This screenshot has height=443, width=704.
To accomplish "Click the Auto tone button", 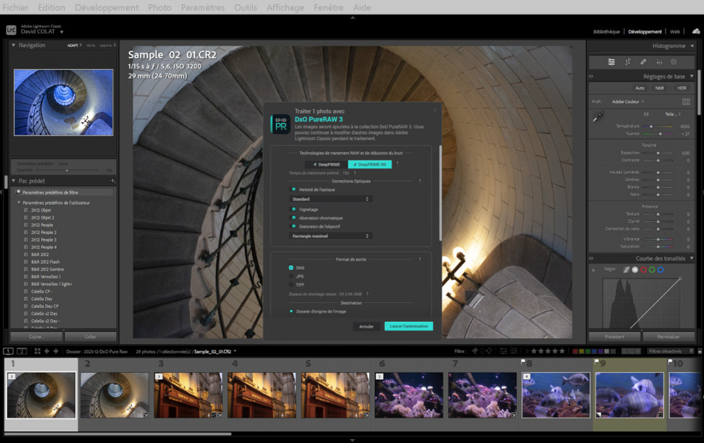I will tap(640, 88).
